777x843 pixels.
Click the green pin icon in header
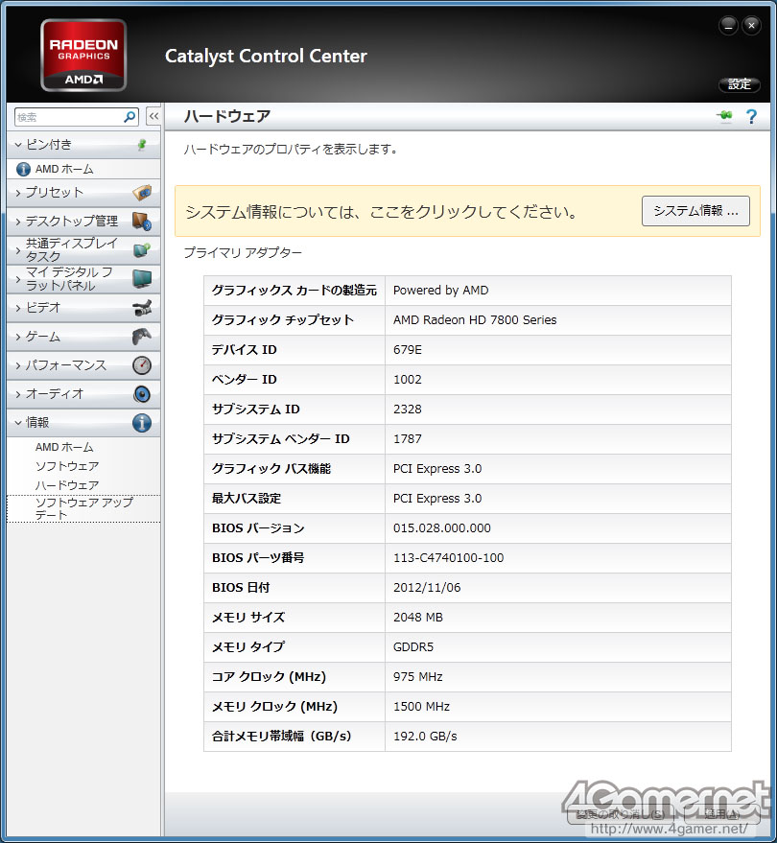(724, 116)
